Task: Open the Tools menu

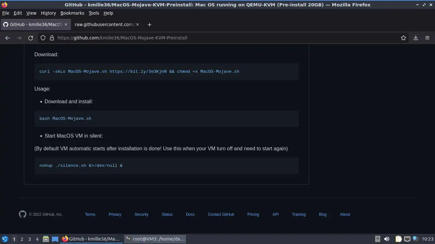Action: (94, 13)
